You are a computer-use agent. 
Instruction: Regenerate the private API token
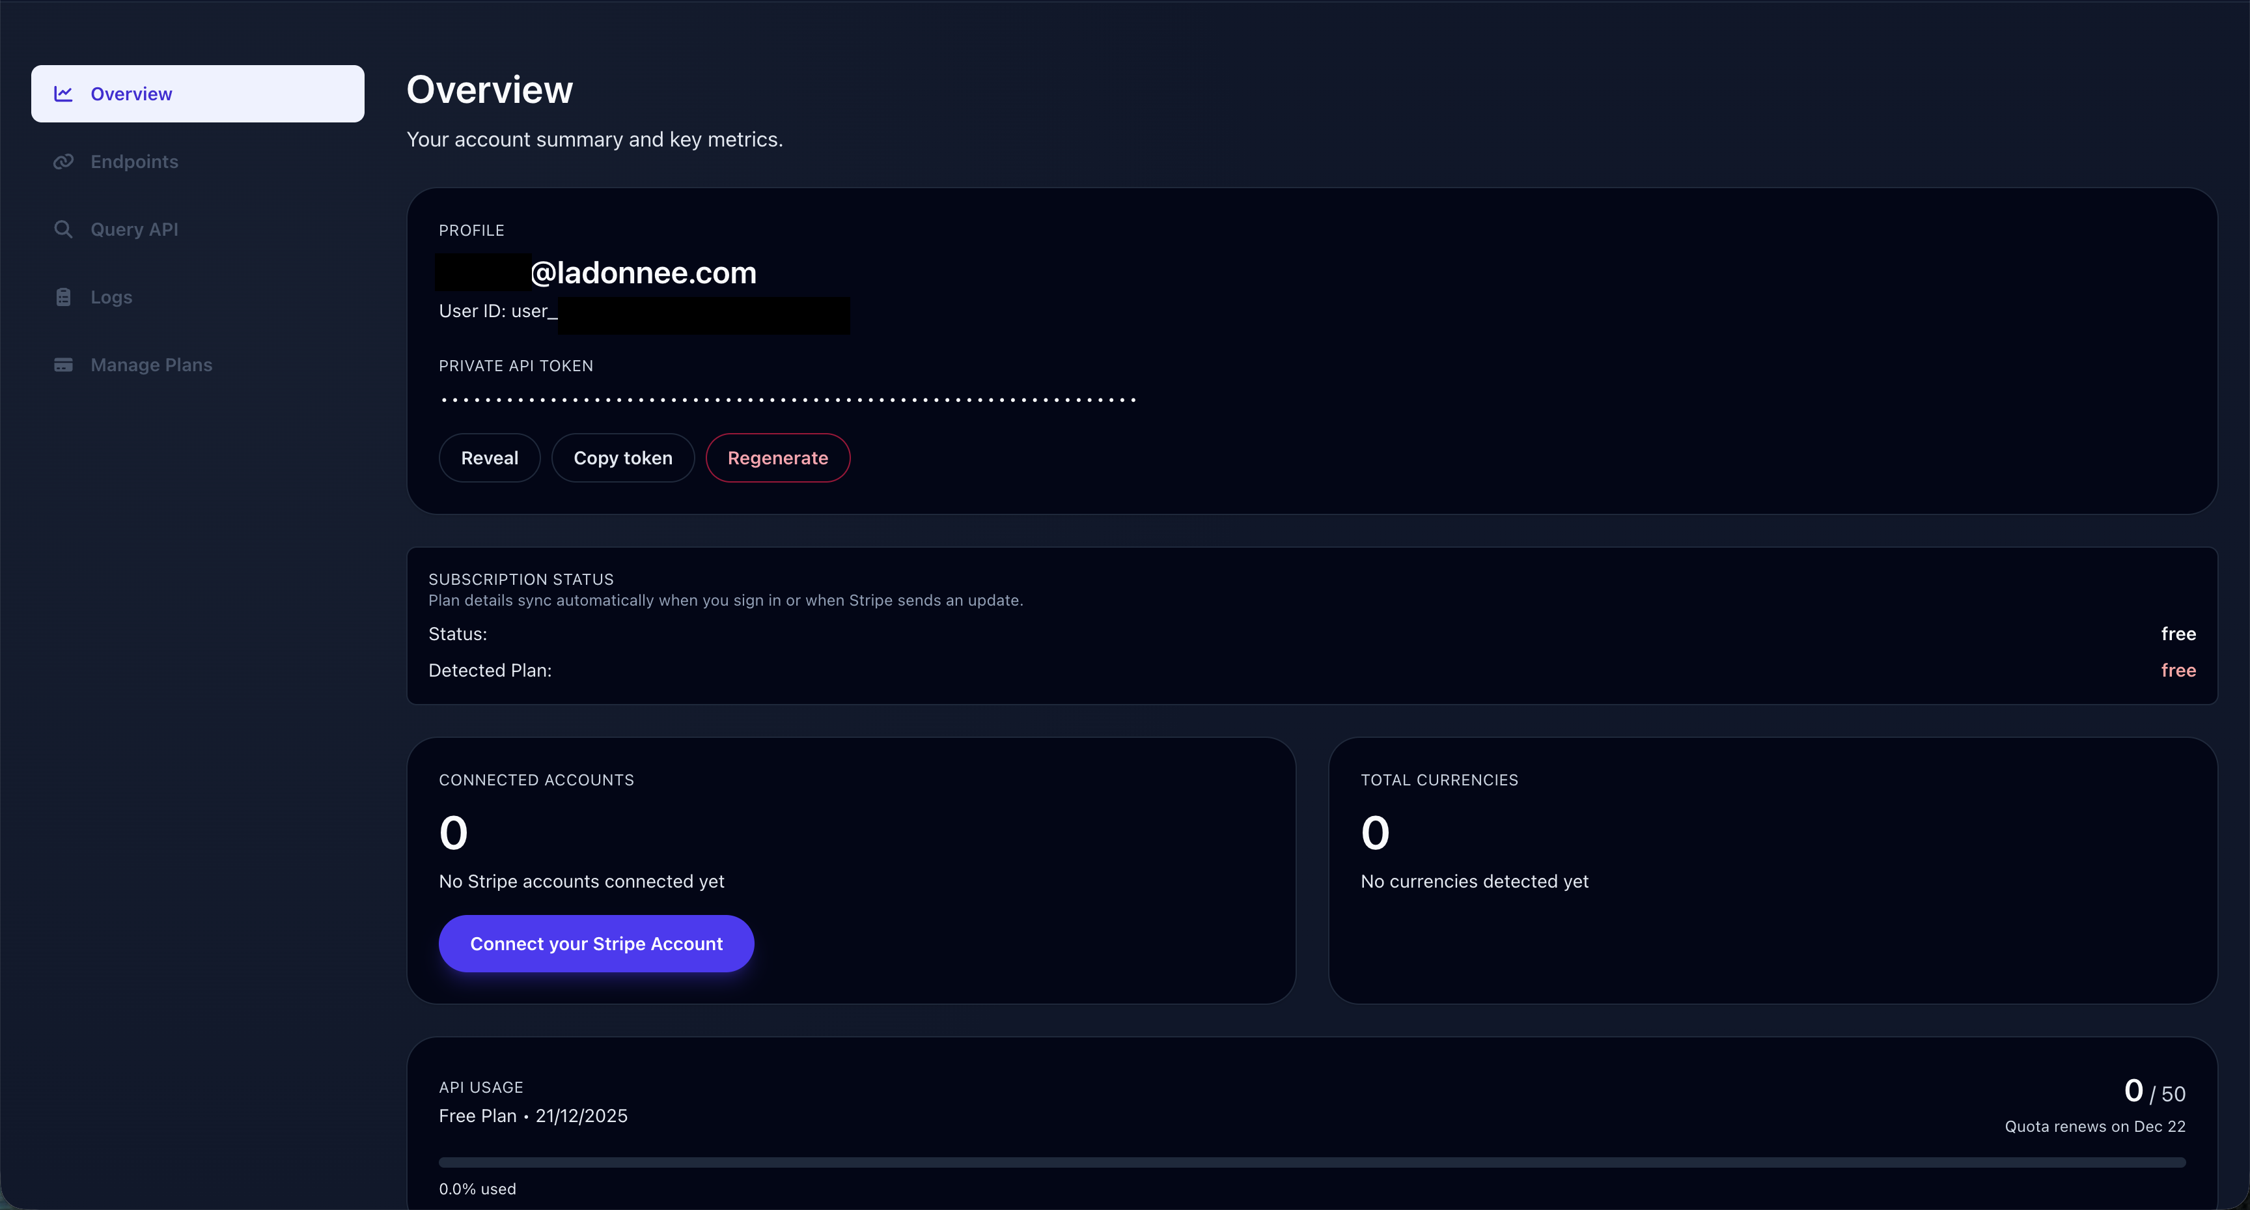pyautogui.click(x=777, y=457)
